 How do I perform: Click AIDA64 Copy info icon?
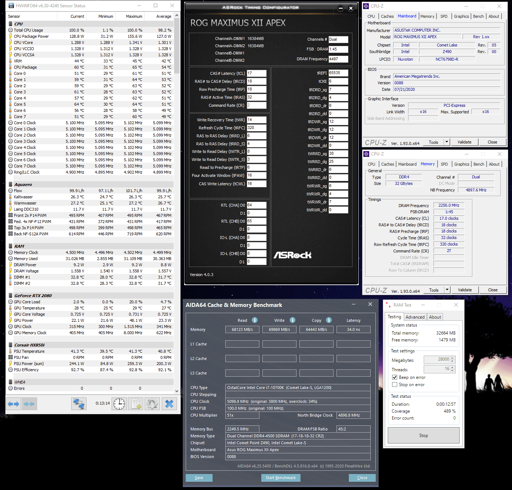click(x=329, y=320)
